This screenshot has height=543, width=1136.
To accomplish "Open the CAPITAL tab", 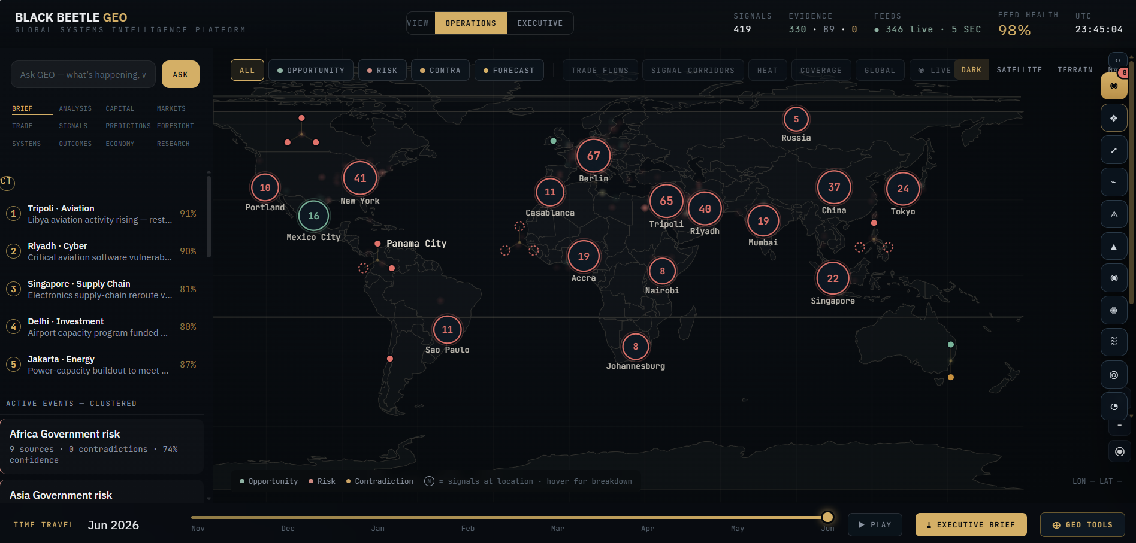I will point(120,108).
